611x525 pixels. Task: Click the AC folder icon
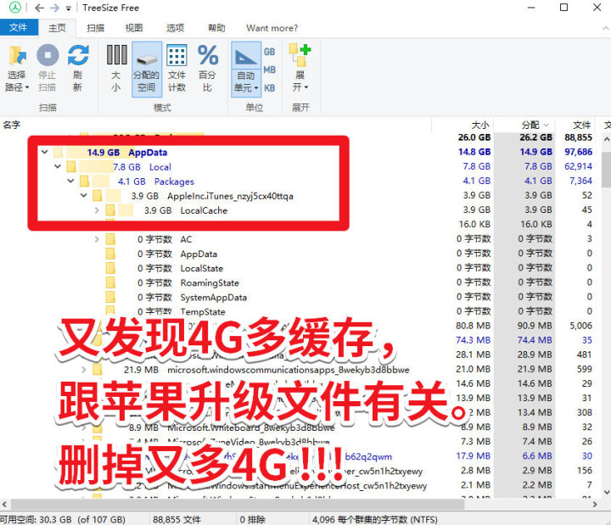pos(110,239)
